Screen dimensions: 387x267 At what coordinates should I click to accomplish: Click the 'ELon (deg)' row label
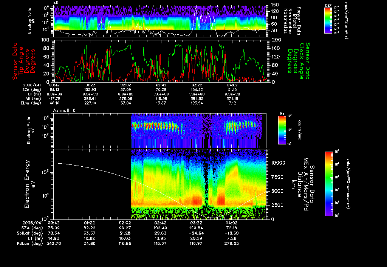click(x=31, y=103)
